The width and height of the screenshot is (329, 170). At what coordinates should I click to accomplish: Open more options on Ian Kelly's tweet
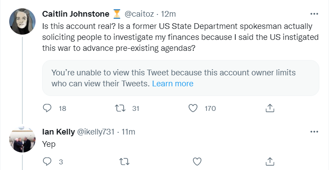[314, 132]
